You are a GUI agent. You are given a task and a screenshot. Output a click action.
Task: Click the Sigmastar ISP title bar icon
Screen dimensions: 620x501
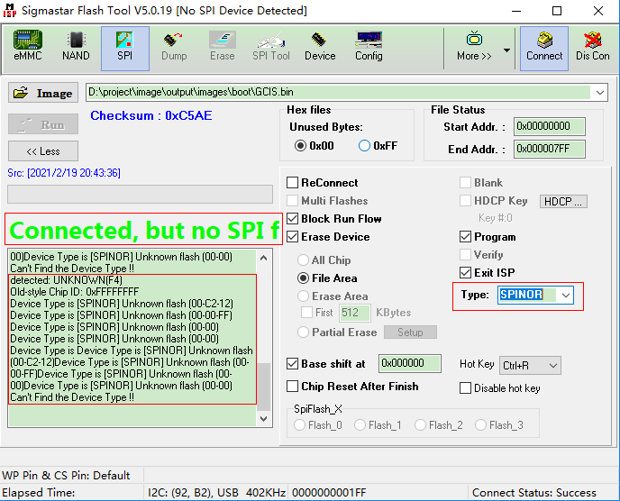click(x=10, y=11)
